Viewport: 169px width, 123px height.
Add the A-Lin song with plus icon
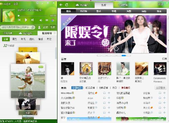(109, 98)
